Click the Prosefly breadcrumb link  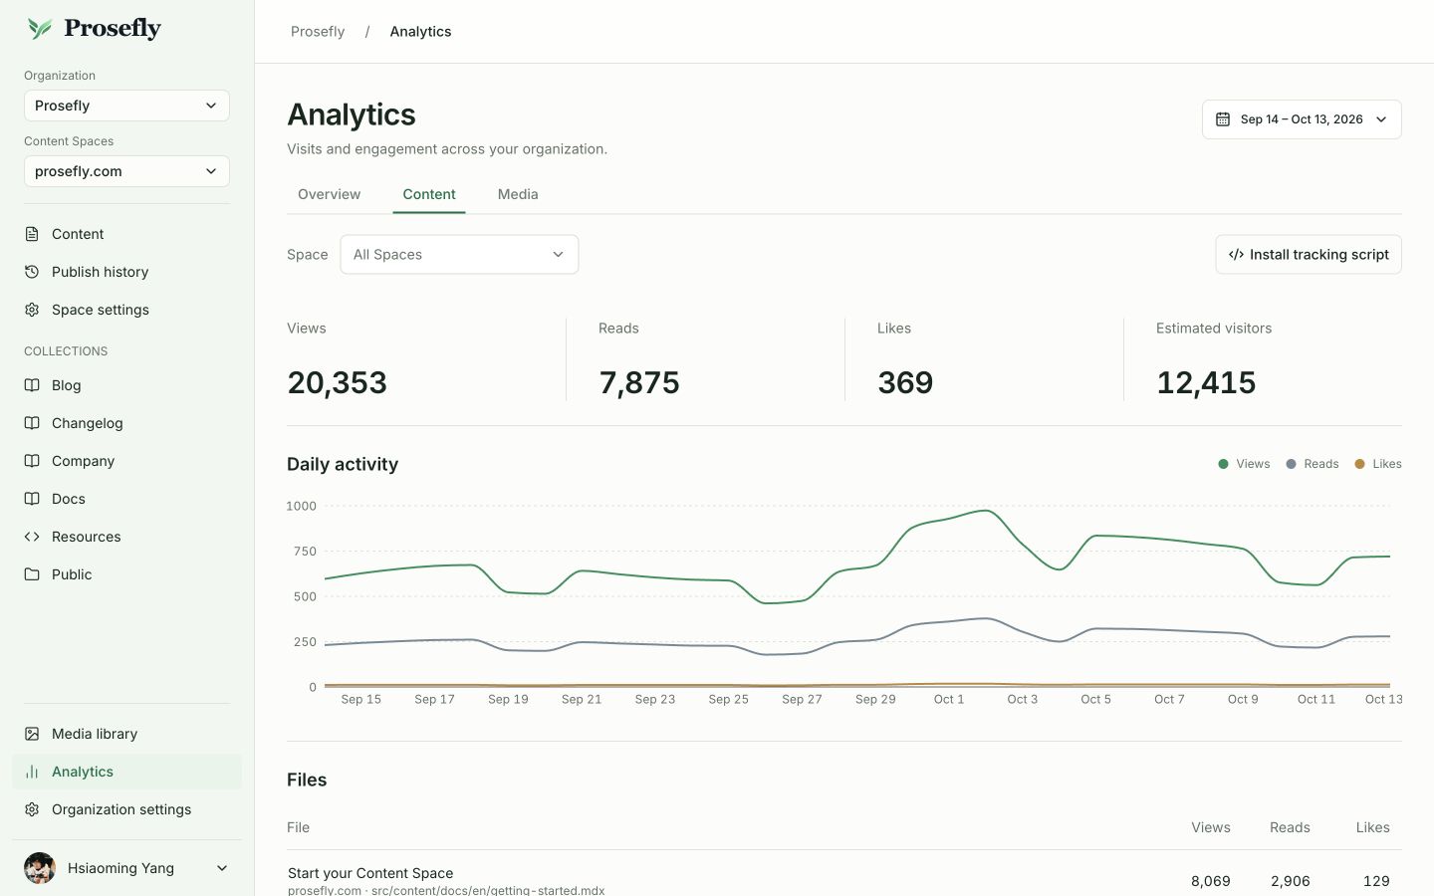tap(318, 32)
